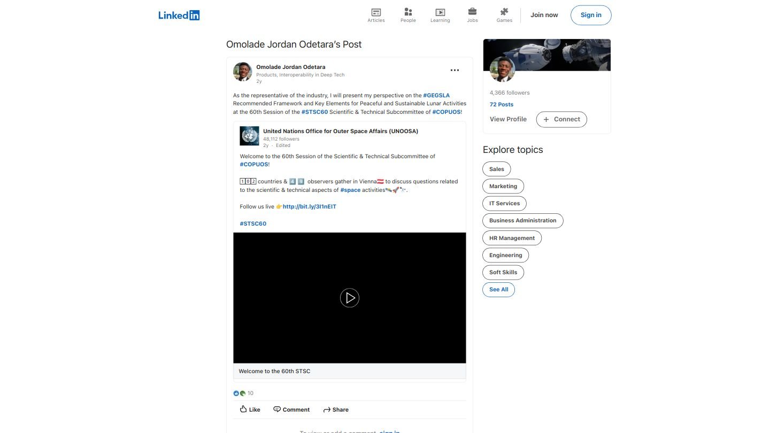Open author name Omolade Jordan Odetara

(290, 67)
